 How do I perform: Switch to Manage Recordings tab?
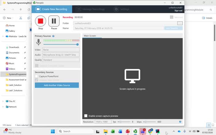90,9
